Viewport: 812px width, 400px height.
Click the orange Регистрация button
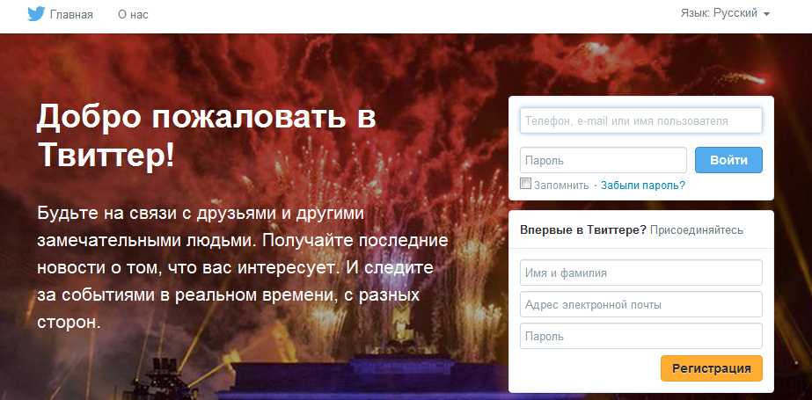[712, 368]
